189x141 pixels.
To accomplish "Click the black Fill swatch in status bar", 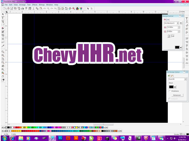I will pos(188,134).
